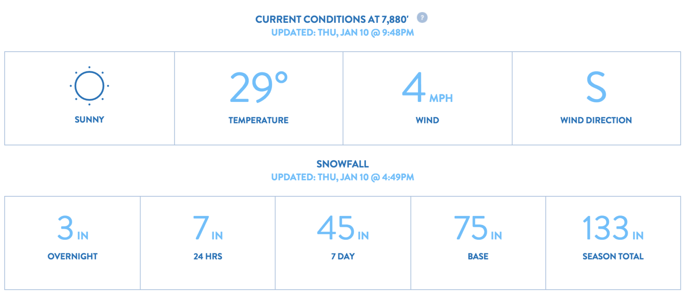Click the sunny weather sun icon
Image resolution: width=691 pixels, height=295 pixels.
coord(89,86)
